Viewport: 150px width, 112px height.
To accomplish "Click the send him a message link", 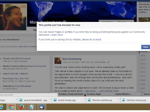I will (27, 47).
